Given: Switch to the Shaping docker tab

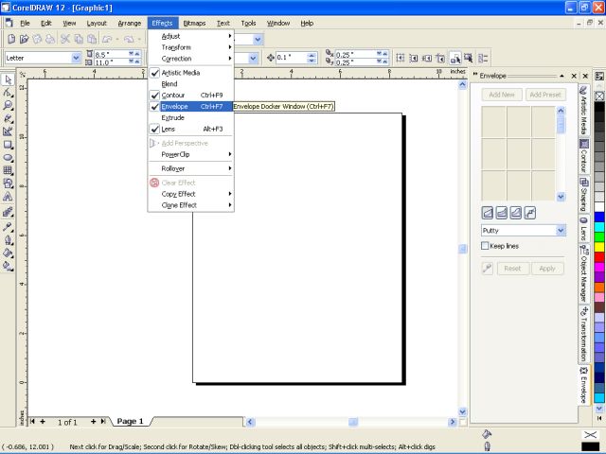Looking at the screenshot, I should click(x=584, y=194).
